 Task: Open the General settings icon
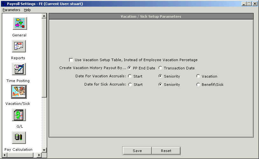tap(19, 23)
